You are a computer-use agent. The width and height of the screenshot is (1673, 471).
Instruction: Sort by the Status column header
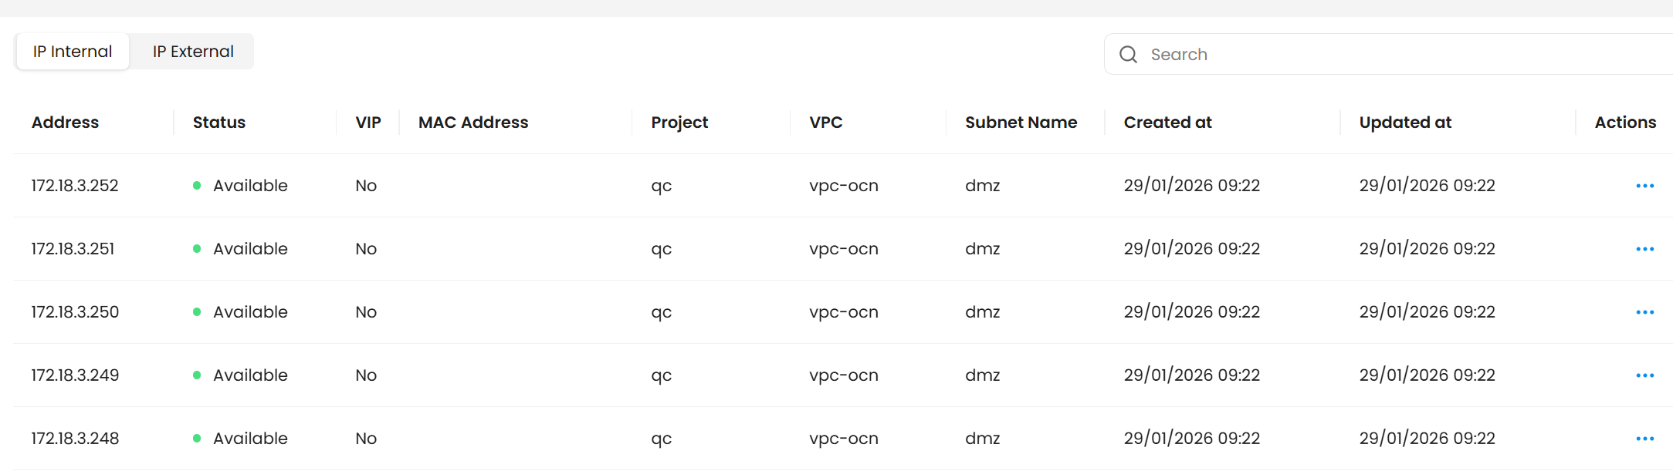[219, 123]
